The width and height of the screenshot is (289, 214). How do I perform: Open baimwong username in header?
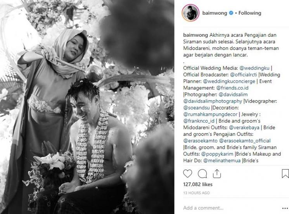215,13
